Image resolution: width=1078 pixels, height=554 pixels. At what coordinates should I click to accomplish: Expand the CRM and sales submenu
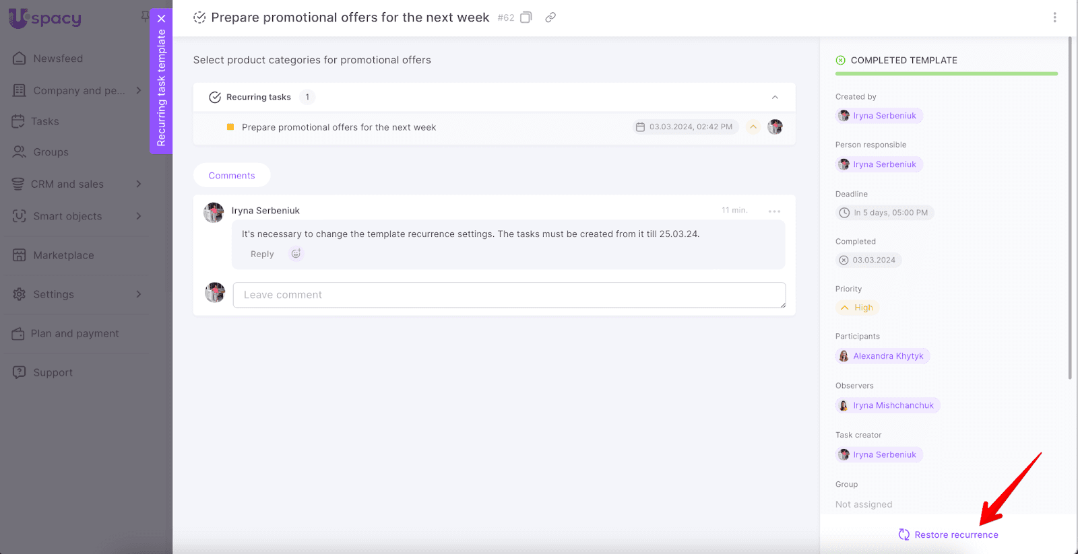[x=138, y=184]
